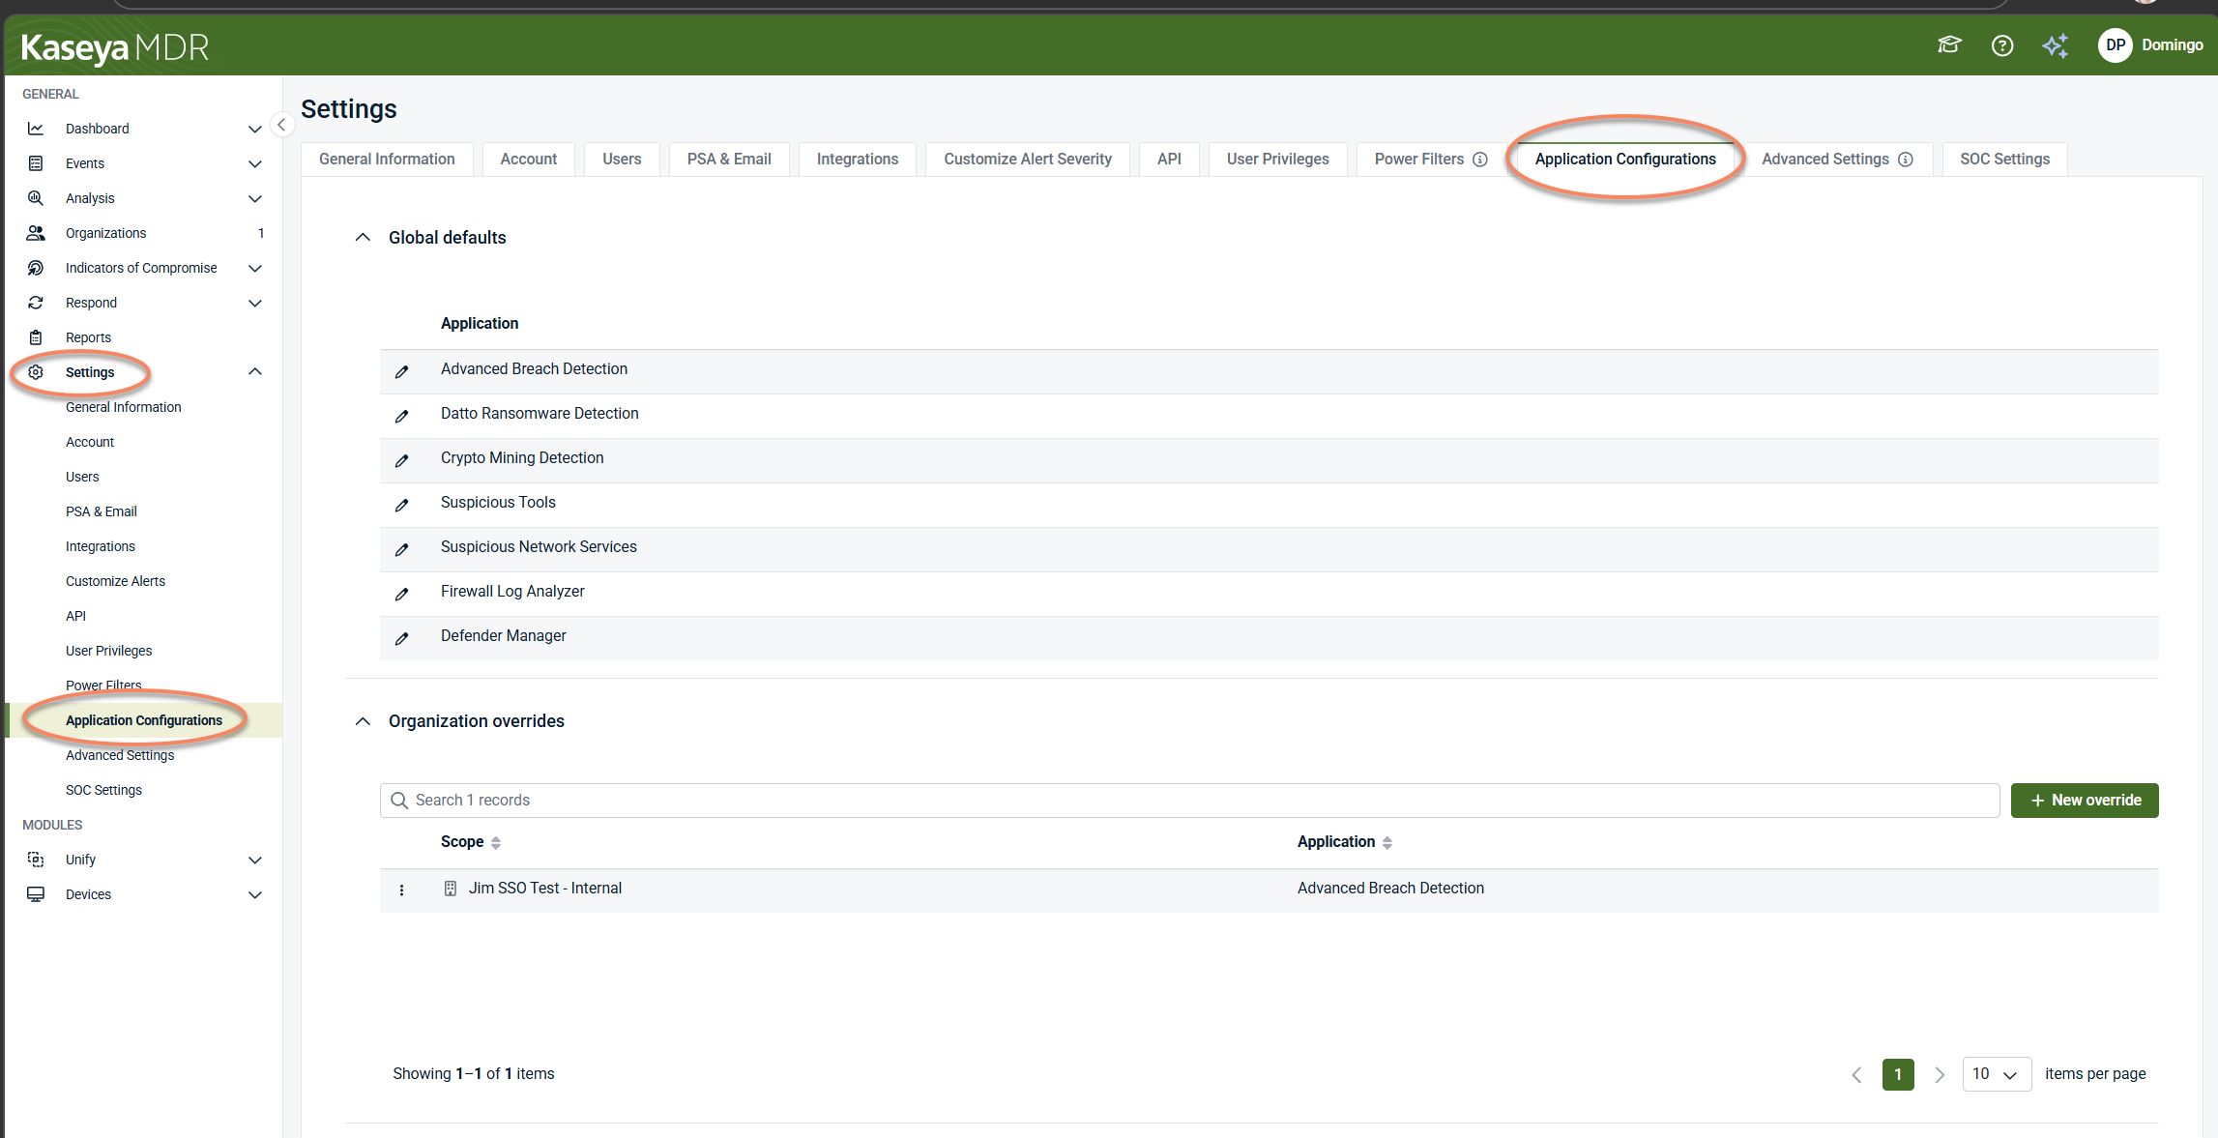Switch to the General Information tab
The image size is (2218, 1138).
point(387,160)
